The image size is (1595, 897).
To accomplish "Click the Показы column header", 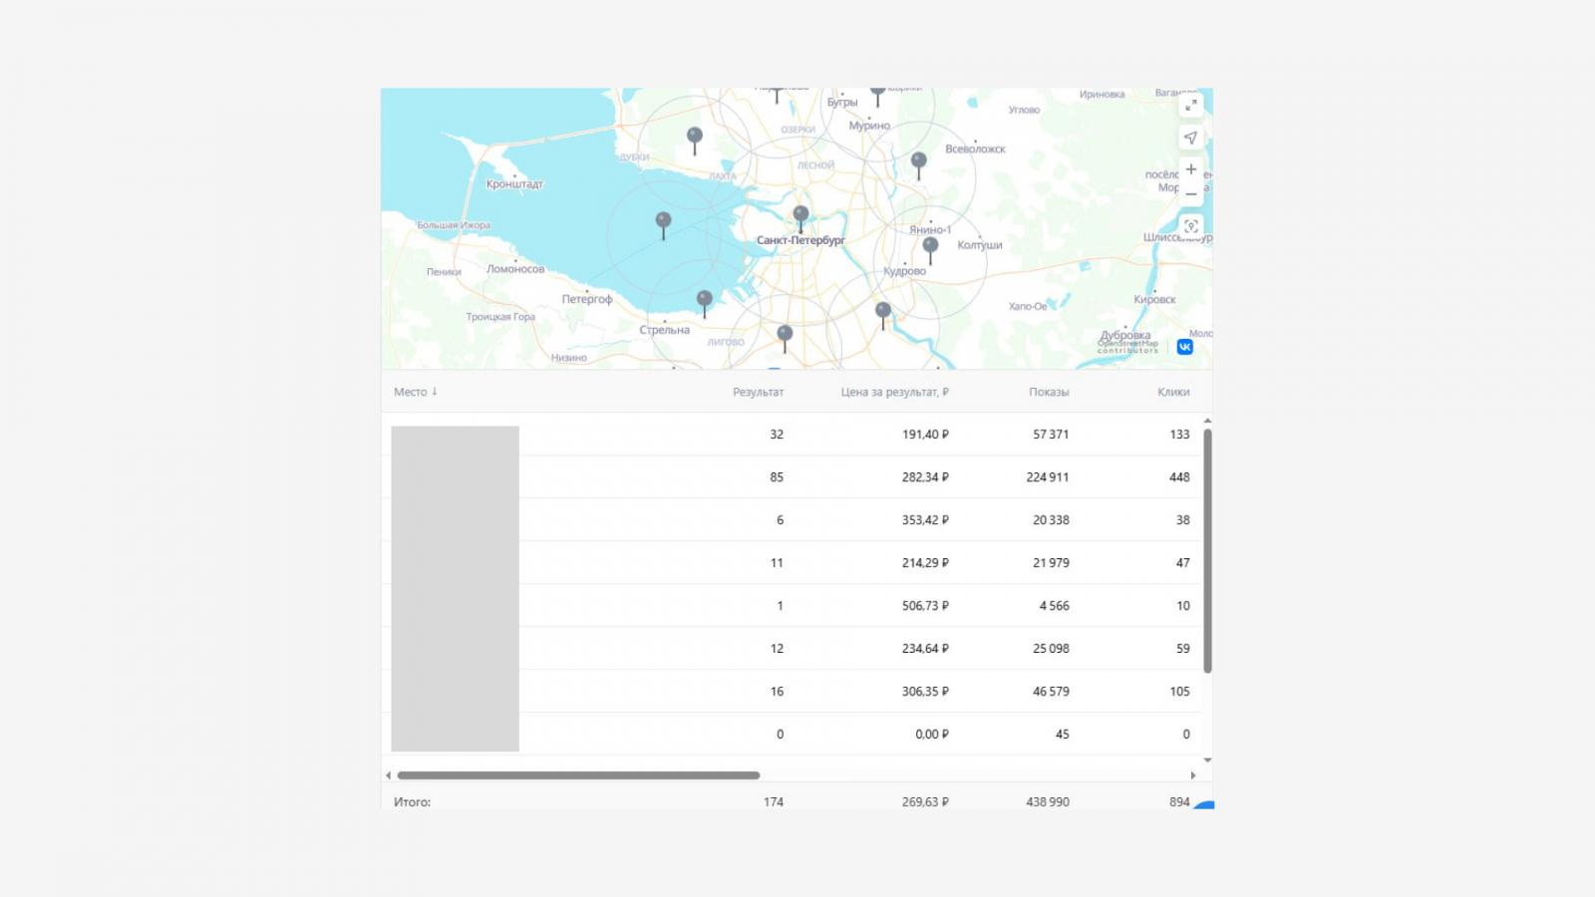I will coord(1049,392).
